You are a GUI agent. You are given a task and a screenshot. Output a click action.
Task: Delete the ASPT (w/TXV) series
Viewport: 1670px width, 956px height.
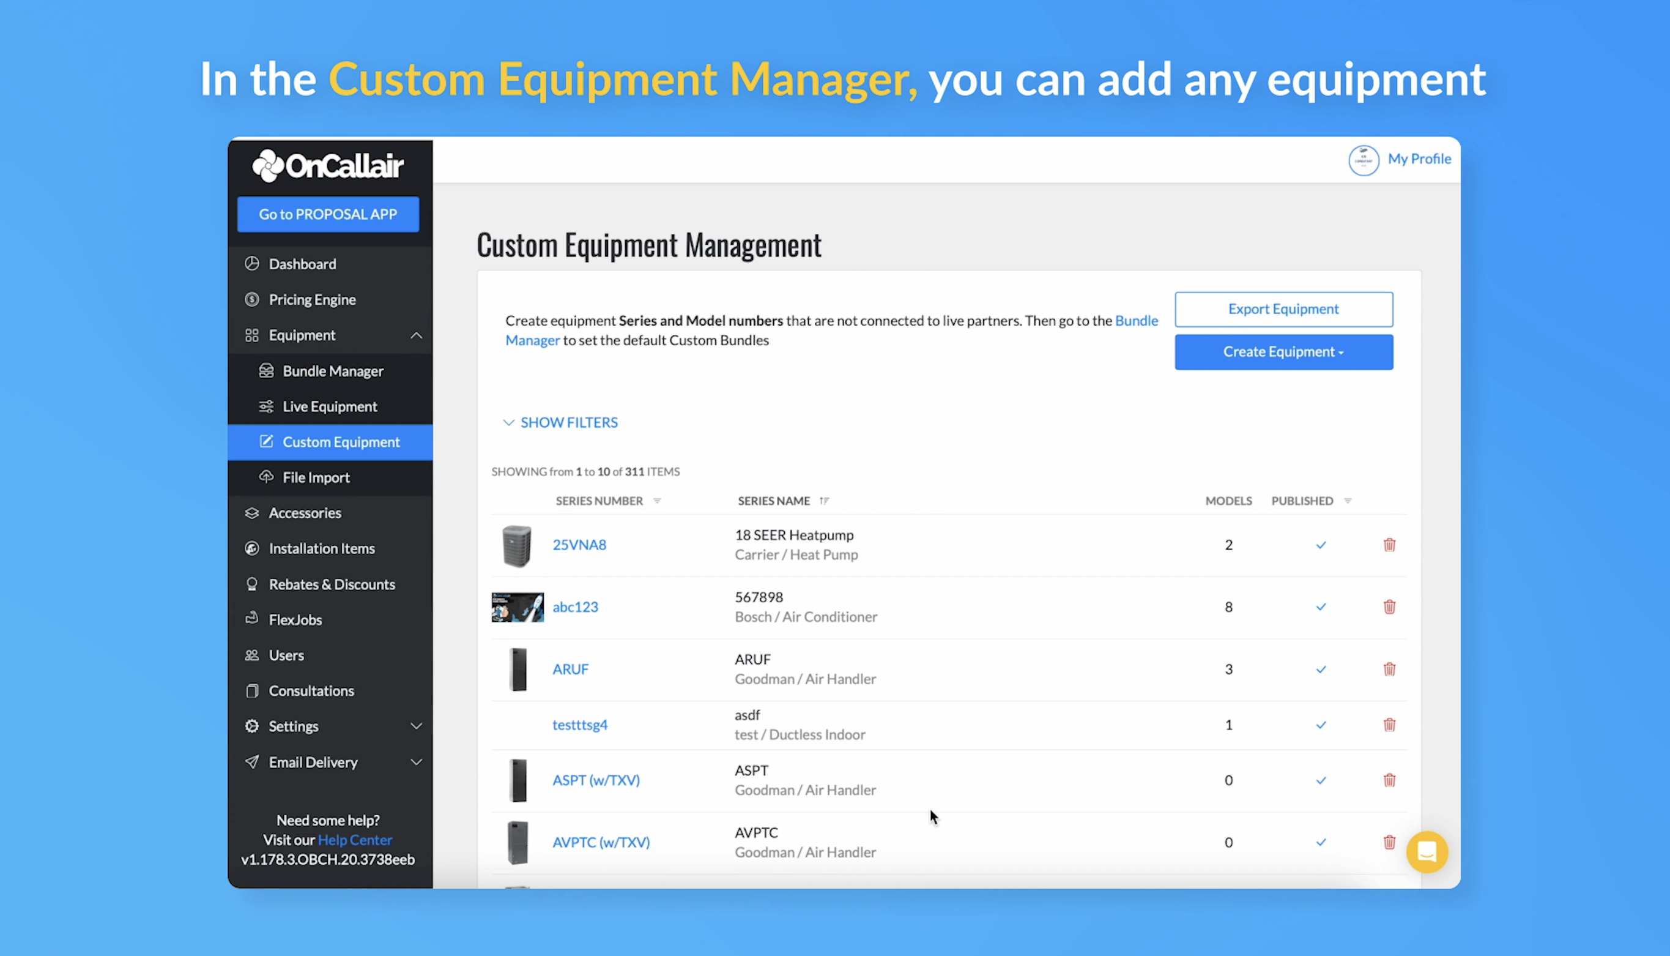(x=1389, y=780)
